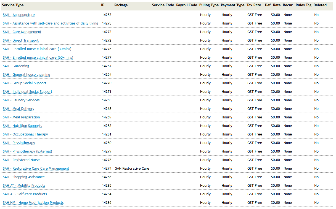The height and width of the screenshot is (209, 336).
Task: Select the SAH - Care Management service
Action: [x=22, y=32]
